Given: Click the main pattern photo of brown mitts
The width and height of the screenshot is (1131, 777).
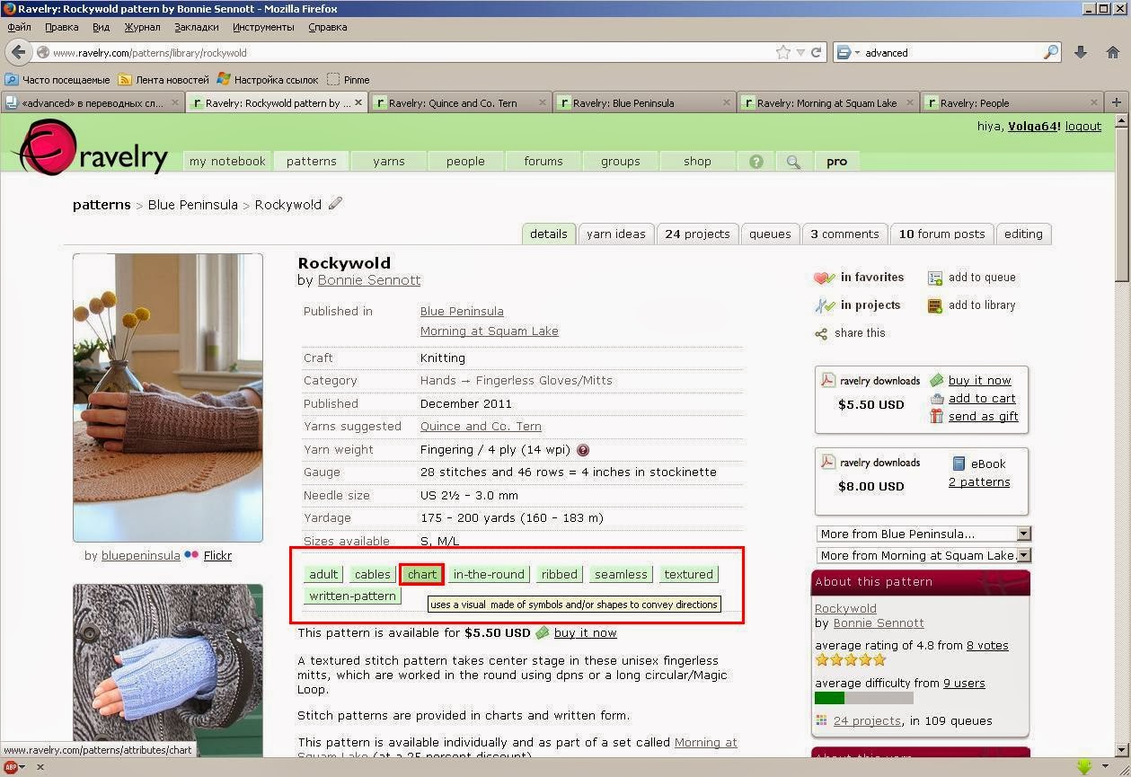Looking at the screenshot, I should (168, 398).
